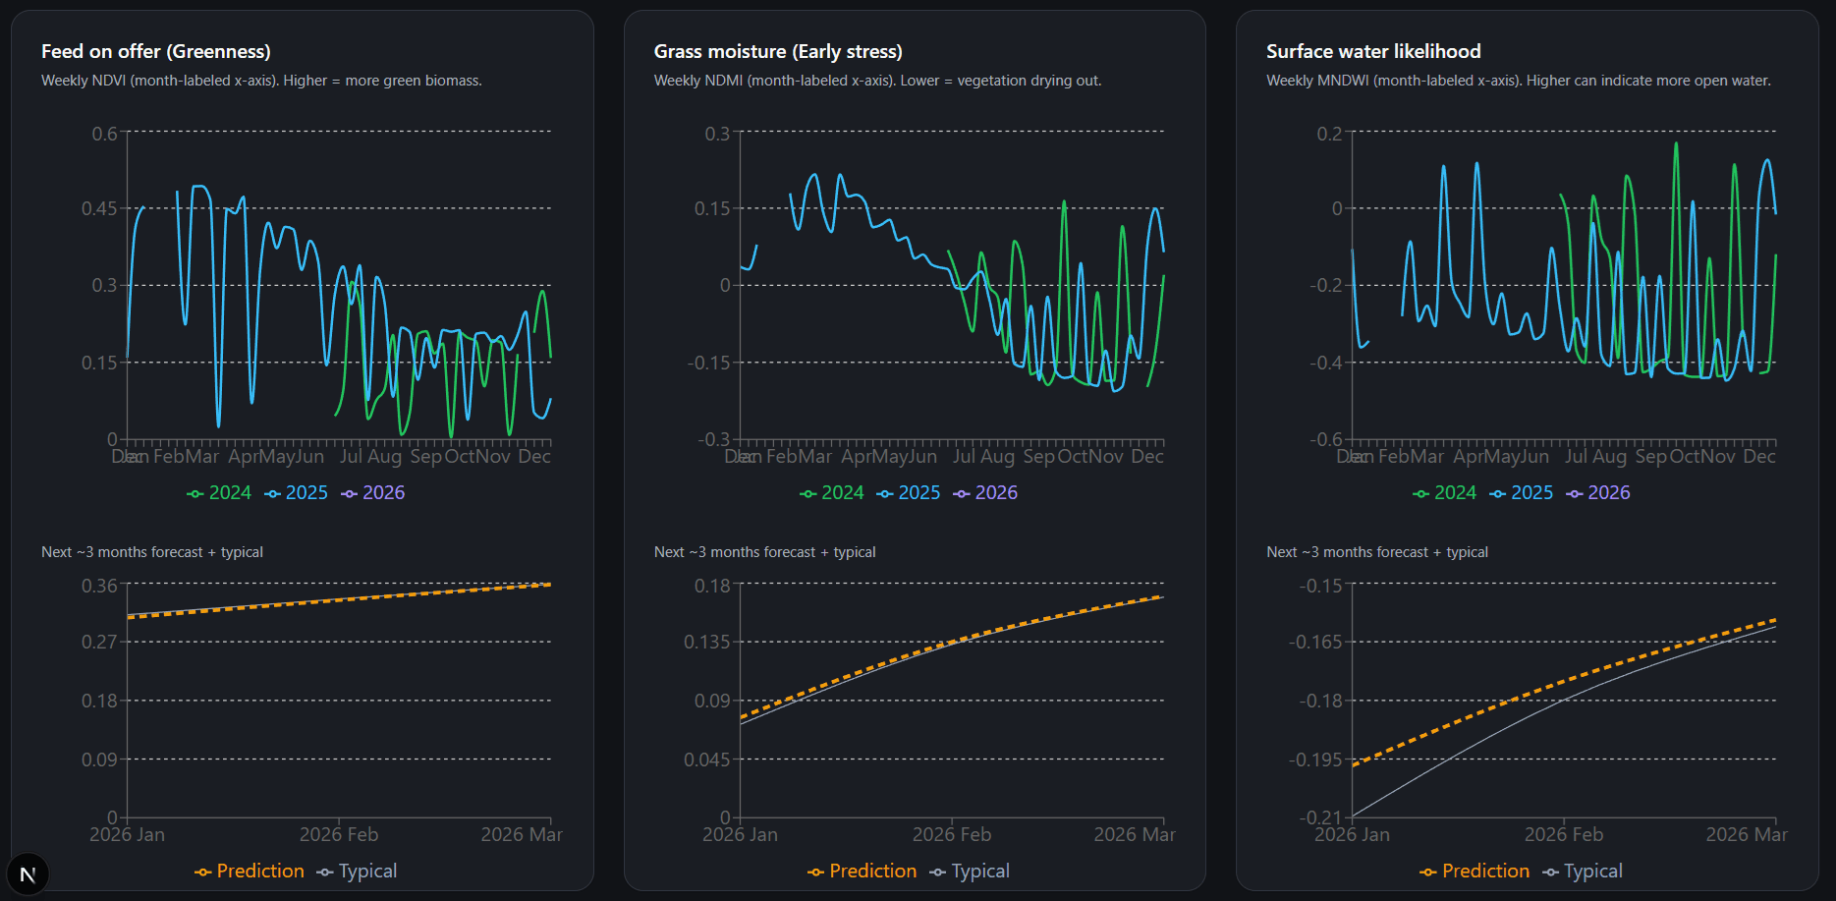The image size is (1836, 901).
Task: Click 2026 Feb tick on Surface water forecast
Action: click(x=1564, y=834)
